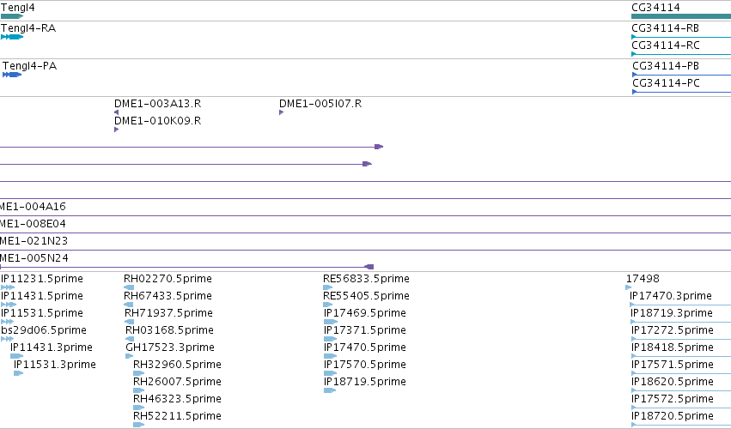The height and width of the screenshot is (429, 731).
Task: Click the IP17470.3prime feature line
Action: [x=680, y=305]
